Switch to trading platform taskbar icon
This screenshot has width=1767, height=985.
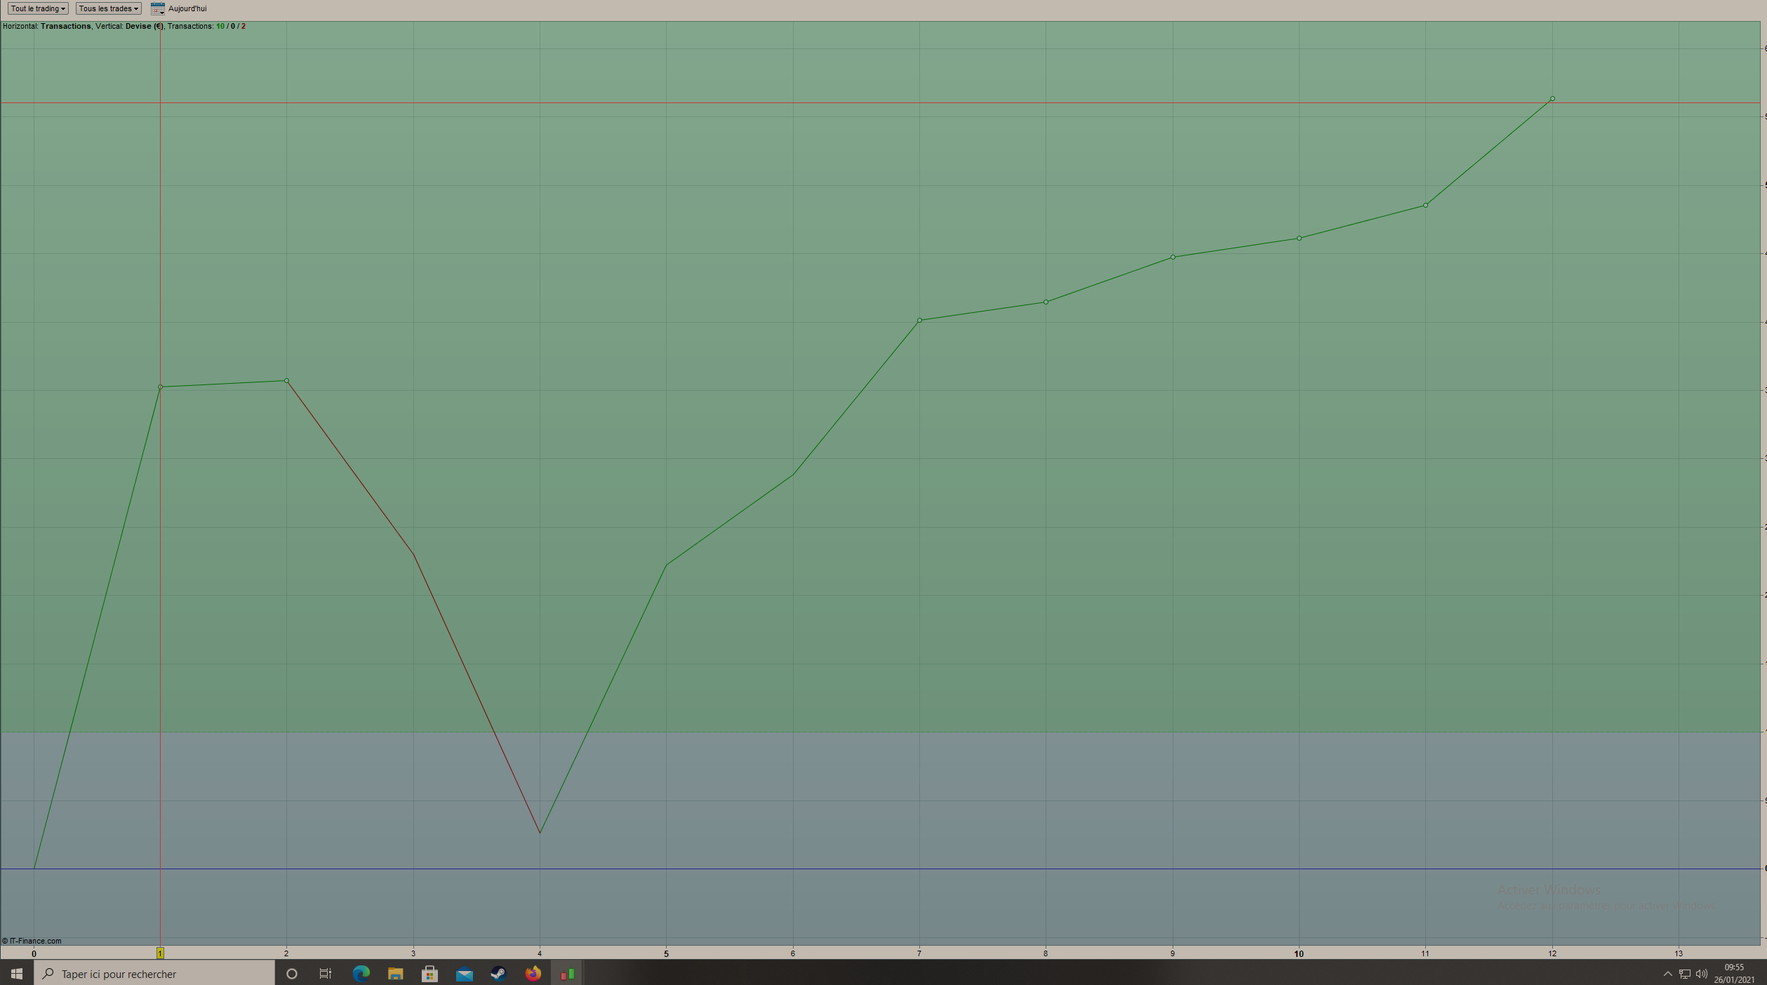pos(567,974)
